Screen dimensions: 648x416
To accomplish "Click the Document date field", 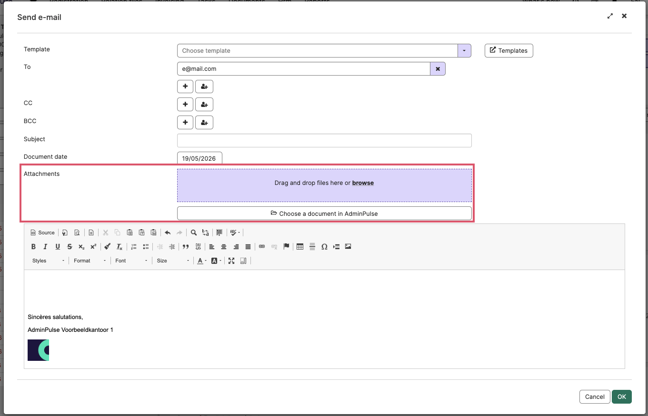I will [x=199, y=158].
